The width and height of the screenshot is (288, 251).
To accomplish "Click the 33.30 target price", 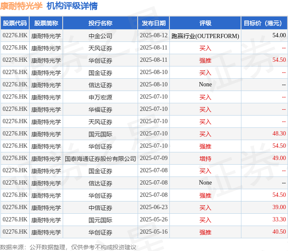I will pyautogui.click(x=279, y=219).
